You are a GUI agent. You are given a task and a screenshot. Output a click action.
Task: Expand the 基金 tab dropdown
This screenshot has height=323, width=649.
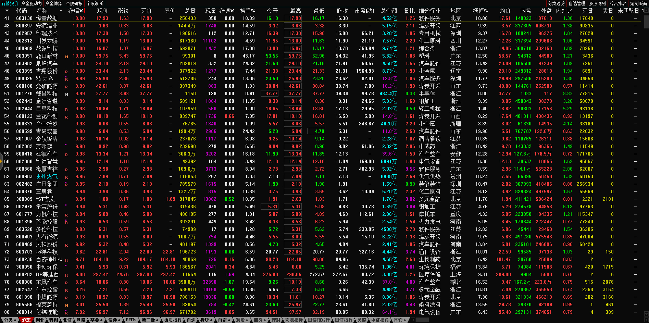(x=102, y=320)
